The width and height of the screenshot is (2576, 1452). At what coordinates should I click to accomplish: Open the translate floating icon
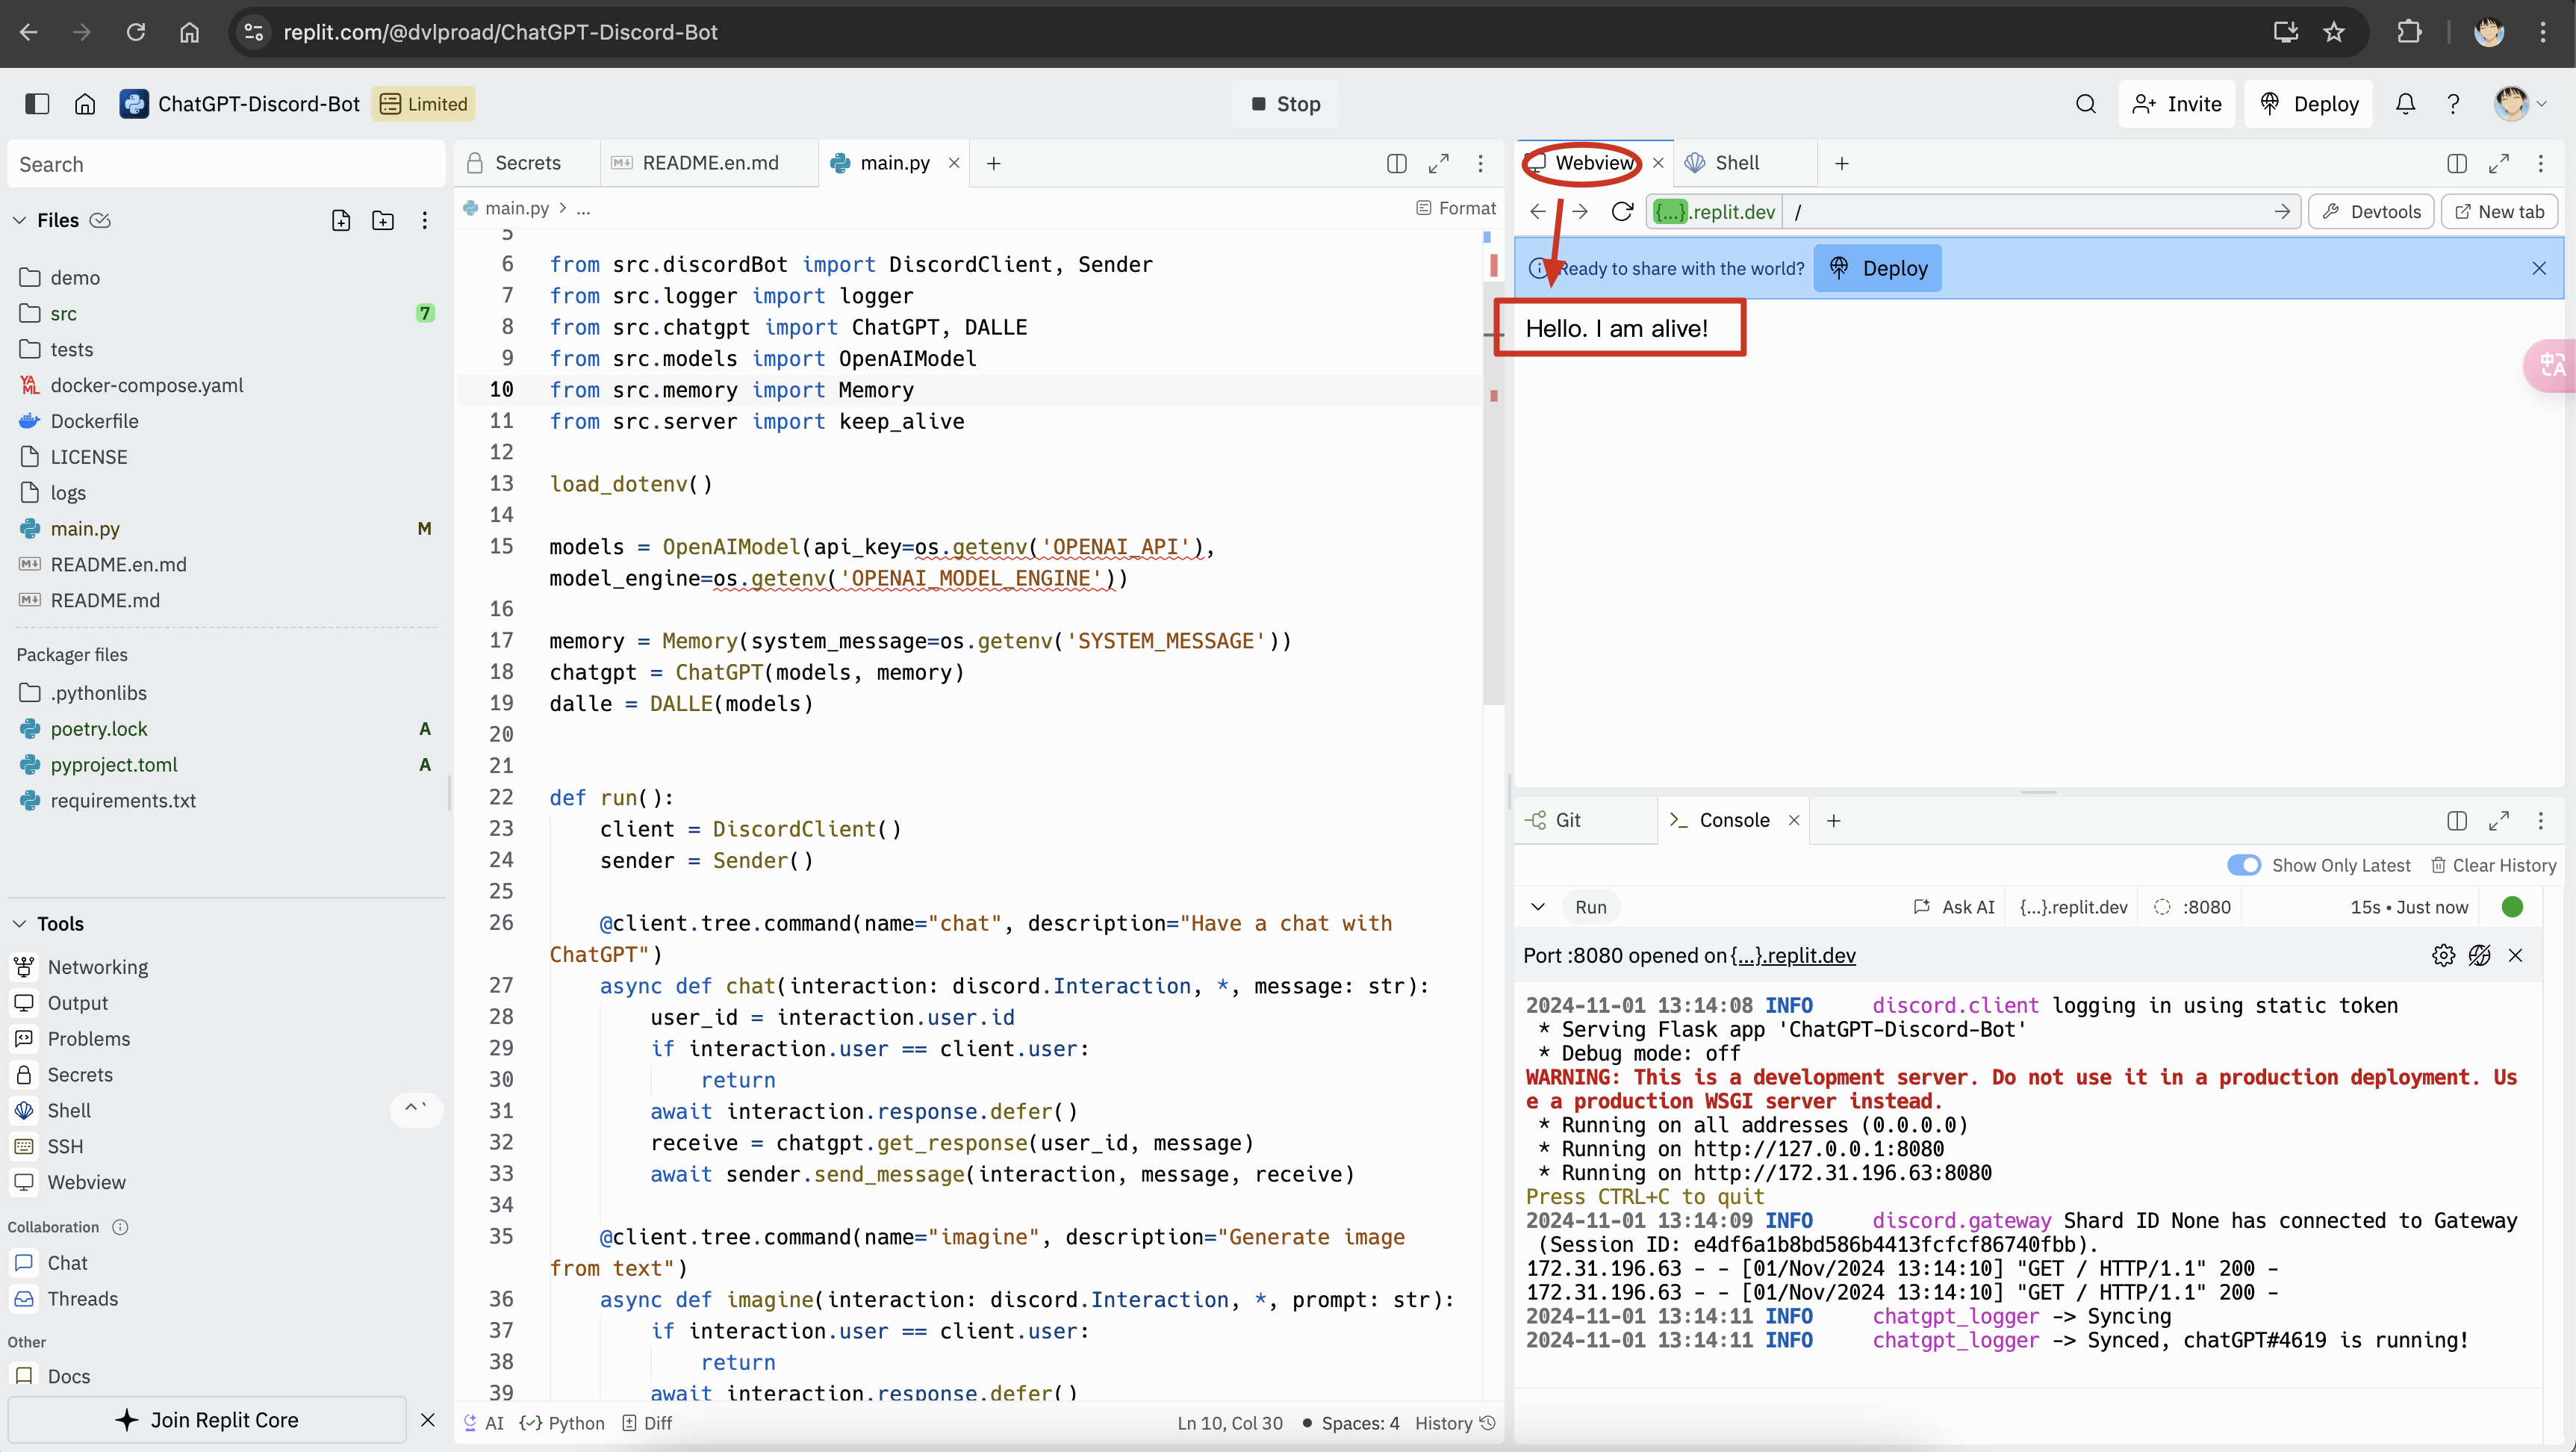2551,365
